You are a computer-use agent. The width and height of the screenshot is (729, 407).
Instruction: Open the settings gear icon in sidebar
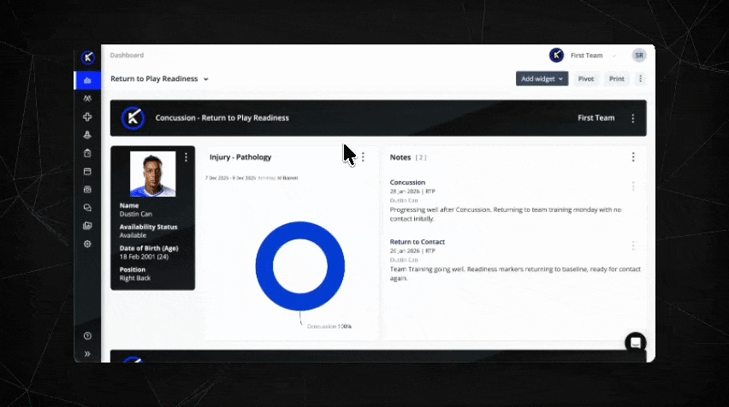tap(87, 244)
